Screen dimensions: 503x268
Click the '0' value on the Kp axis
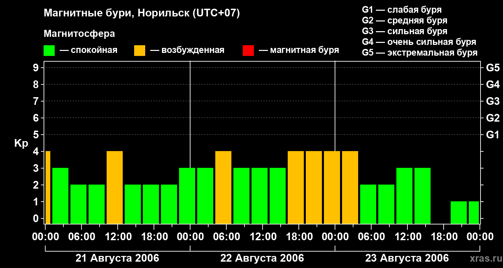click(37, 218)
